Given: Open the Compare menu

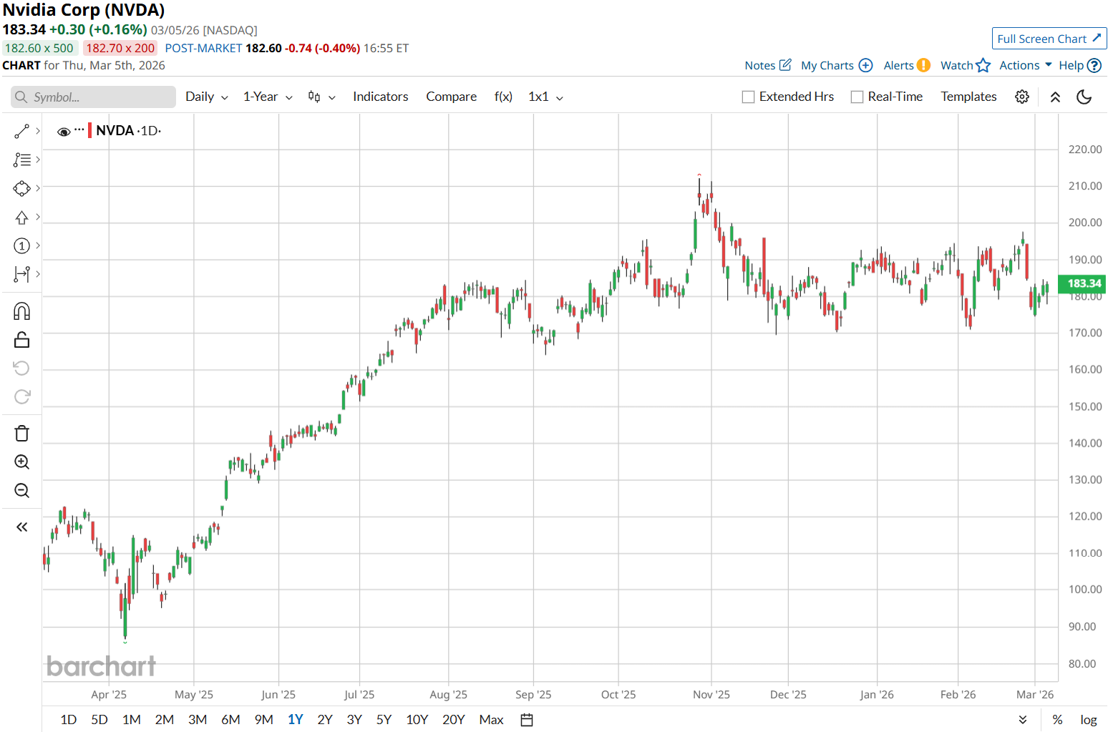Looking at the screenshot, I should tap(451, 97).
